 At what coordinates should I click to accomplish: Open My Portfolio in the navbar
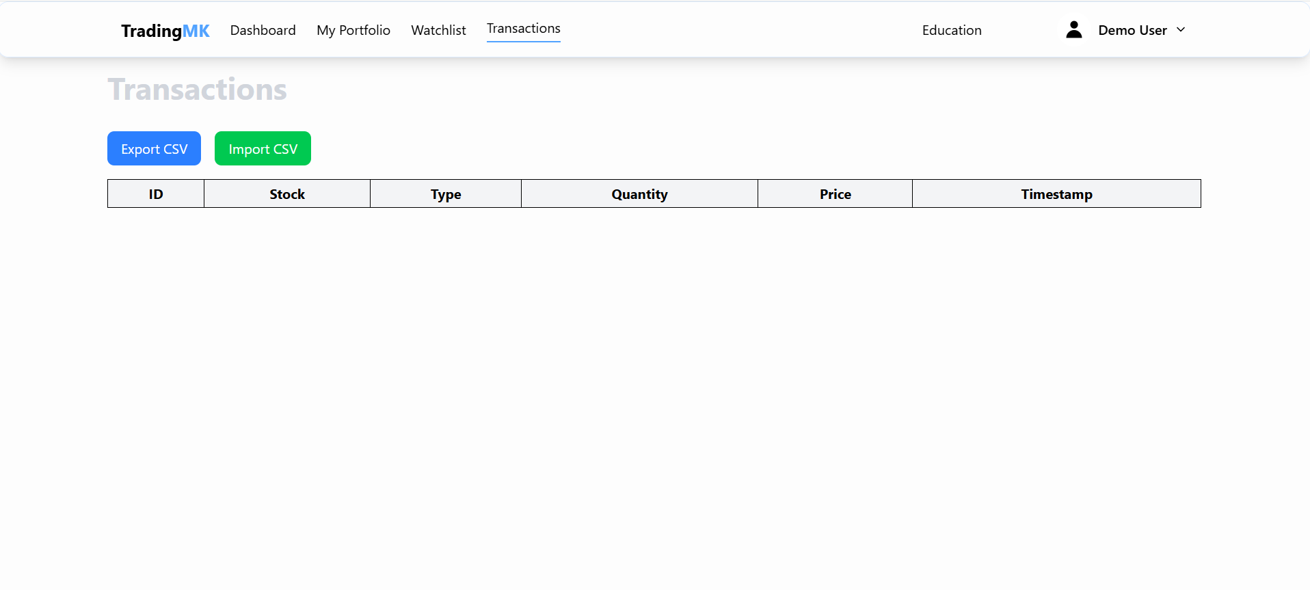coord(353,30)
